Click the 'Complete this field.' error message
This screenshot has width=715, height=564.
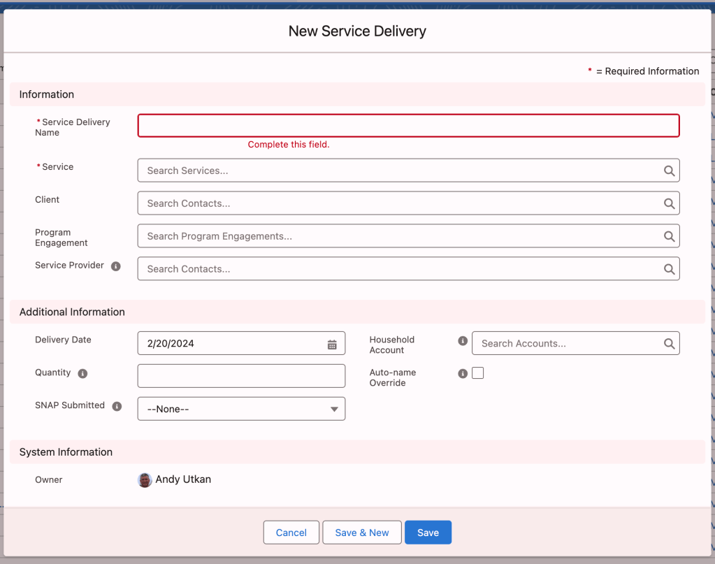click(x=289, y=145)
